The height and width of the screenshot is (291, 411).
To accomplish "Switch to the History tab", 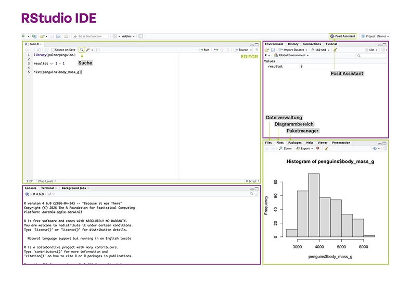I will click(x=293, y=44).
